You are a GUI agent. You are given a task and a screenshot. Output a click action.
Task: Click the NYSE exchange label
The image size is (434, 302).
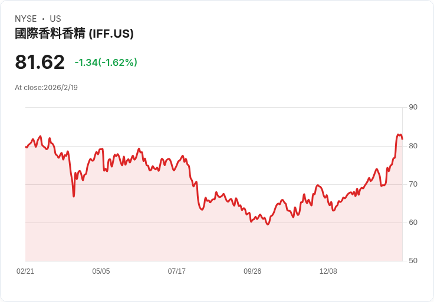[26, 18]
